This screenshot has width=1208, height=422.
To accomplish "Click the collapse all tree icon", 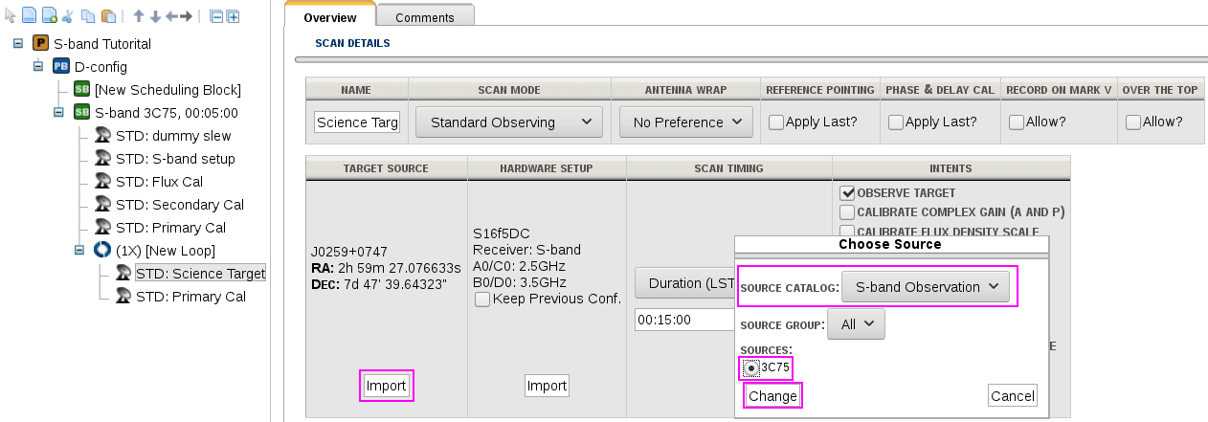I will (x=216, y=16).
